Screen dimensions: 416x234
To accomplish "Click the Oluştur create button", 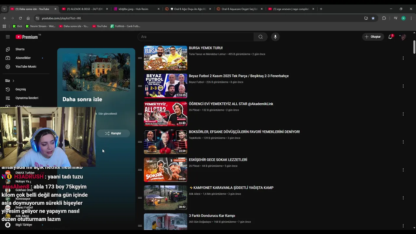I will tap(373, 37).
